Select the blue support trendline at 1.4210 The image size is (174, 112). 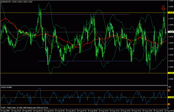click(x=85, y=61)
